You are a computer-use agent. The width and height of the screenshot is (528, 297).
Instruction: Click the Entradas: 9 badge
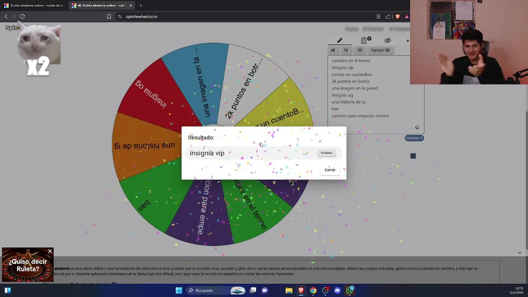click(414, 138)
